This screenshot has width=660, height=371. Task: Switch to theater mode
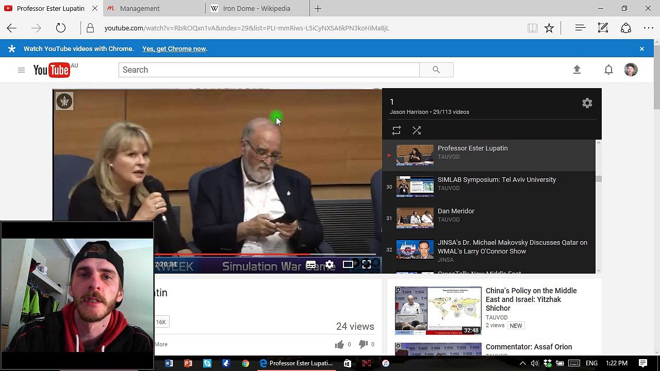pos(348,264)
